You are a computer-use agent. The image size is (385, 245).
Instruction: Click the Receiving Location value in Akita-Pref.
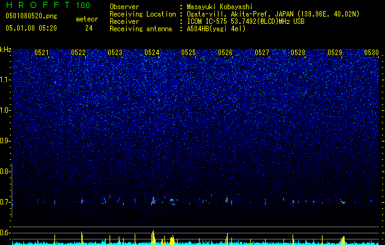(273, 14)
